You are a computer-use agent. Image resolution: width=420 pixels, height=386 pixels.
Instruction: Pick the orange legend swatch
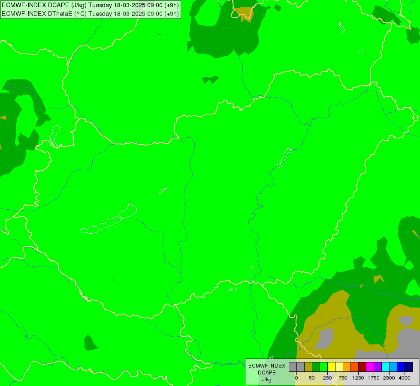[347, 367]
